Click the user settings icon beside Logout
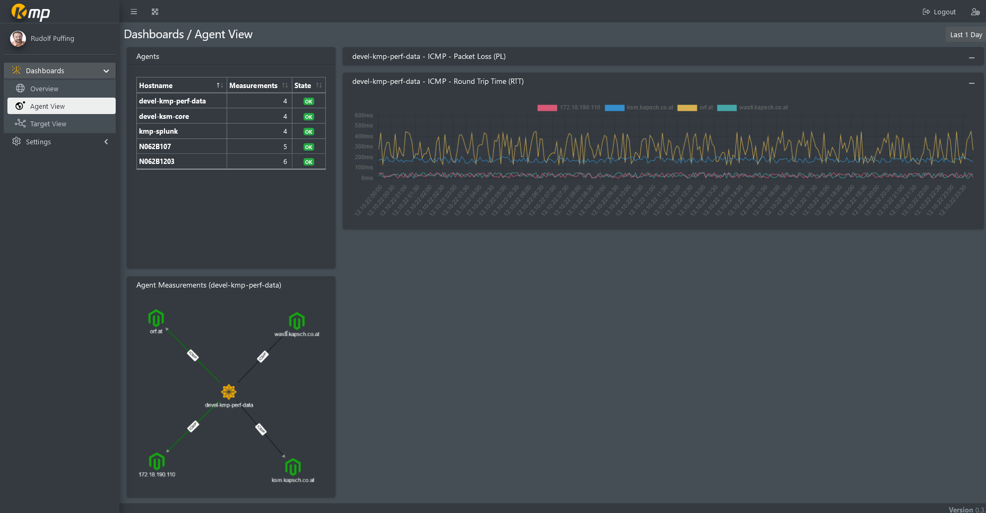The height and width of the screenshot is (513, 986). tap(975, 12)
